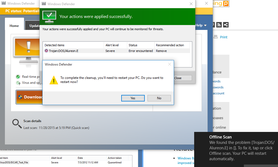
Task: Click the green checkmark monitor success icon
Action: pyautogui.click(x=49, y=17)
